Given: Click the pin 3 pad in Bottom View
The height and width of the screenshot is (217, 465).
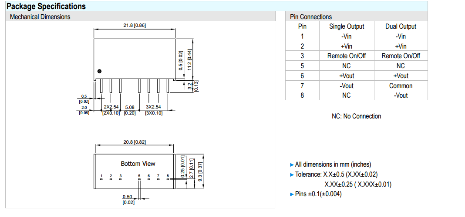Looking at the screenshot, I should (x=121, y=179).
